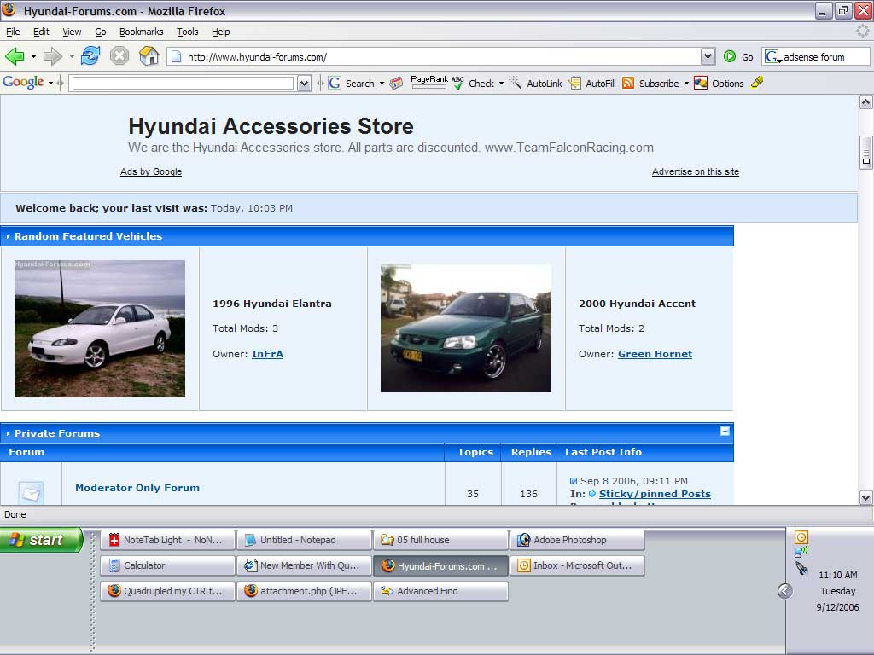Click the grey Forward arrow button
This screenshot has height=655, width=874.
52,56
